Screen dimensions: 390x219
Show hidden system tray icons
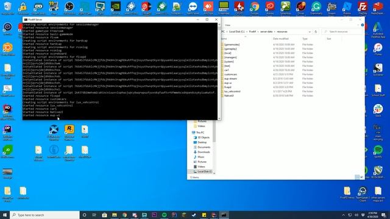[344, 215]
